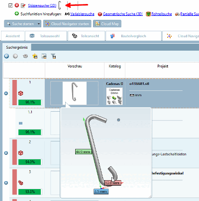The width and height of the screenshot is (199, 201).
Task: Click the filter funnel icon in results toolbar
Action: pyautogui.click(x=53, y=56)
